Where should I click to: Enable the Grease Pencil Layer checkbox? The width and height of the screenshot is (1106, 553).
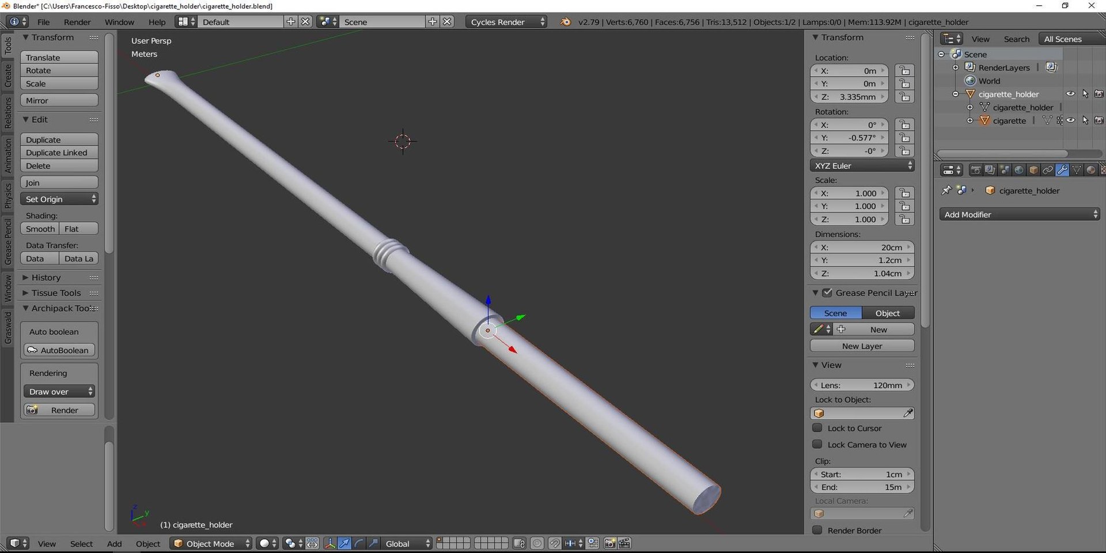coord(827,293)
